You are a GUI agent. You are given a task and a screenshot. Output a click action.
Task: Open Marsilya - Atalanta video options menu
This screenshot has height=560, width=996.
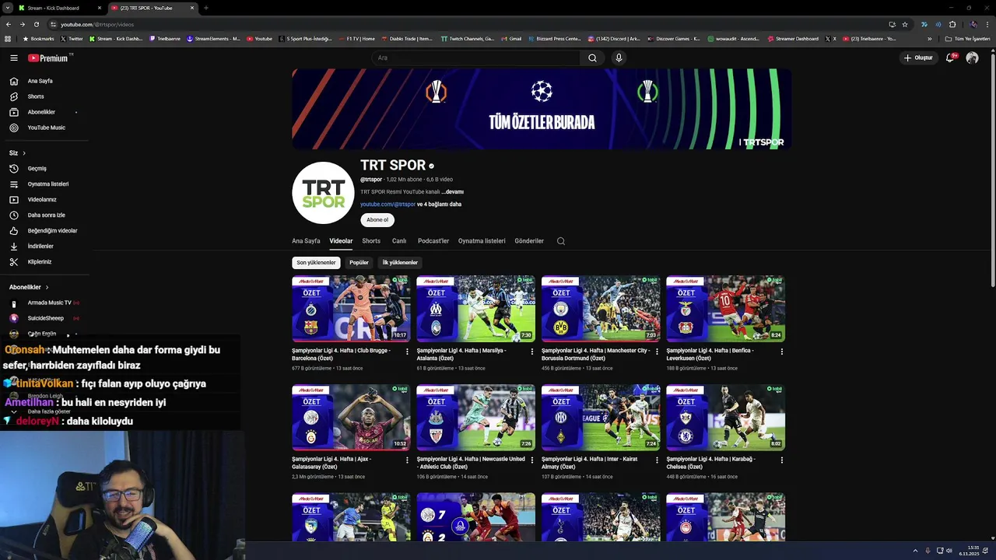tap(532, 352)
